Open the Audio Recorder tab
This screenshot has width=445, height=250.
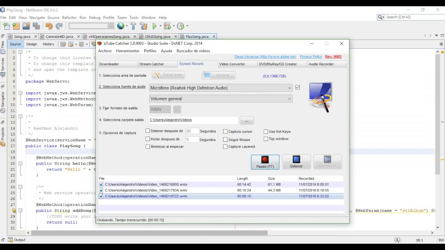[x=327, y=64]
